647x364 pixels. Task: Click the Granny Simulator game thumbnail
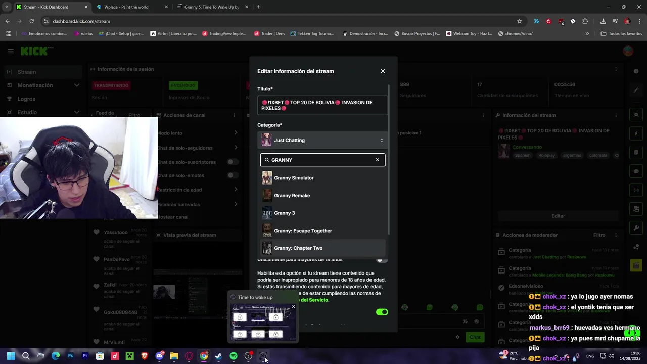click(267, 178)
